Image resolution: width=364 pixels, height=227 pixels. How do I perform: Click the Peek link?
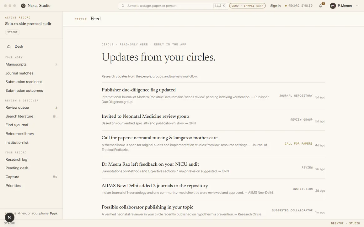pyautogui.click(x=53, y=214)
